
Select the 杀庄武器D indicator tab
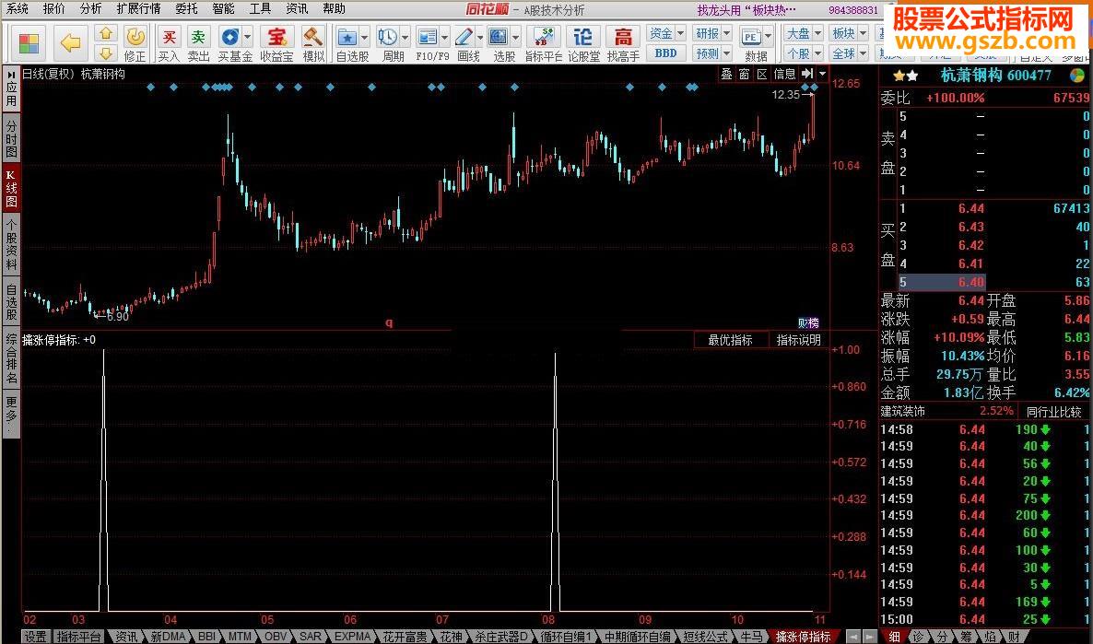pyautogui.click(x=502, y=637)
